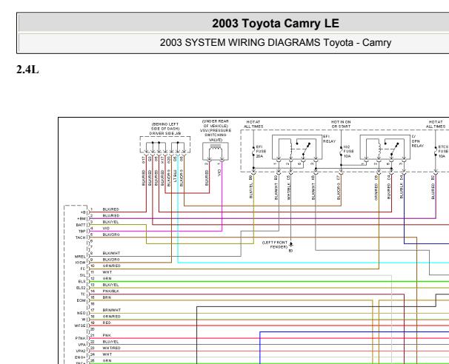
Task: Click 'VIO' wire label at pin 4
Action: click(x=106, y=228)
